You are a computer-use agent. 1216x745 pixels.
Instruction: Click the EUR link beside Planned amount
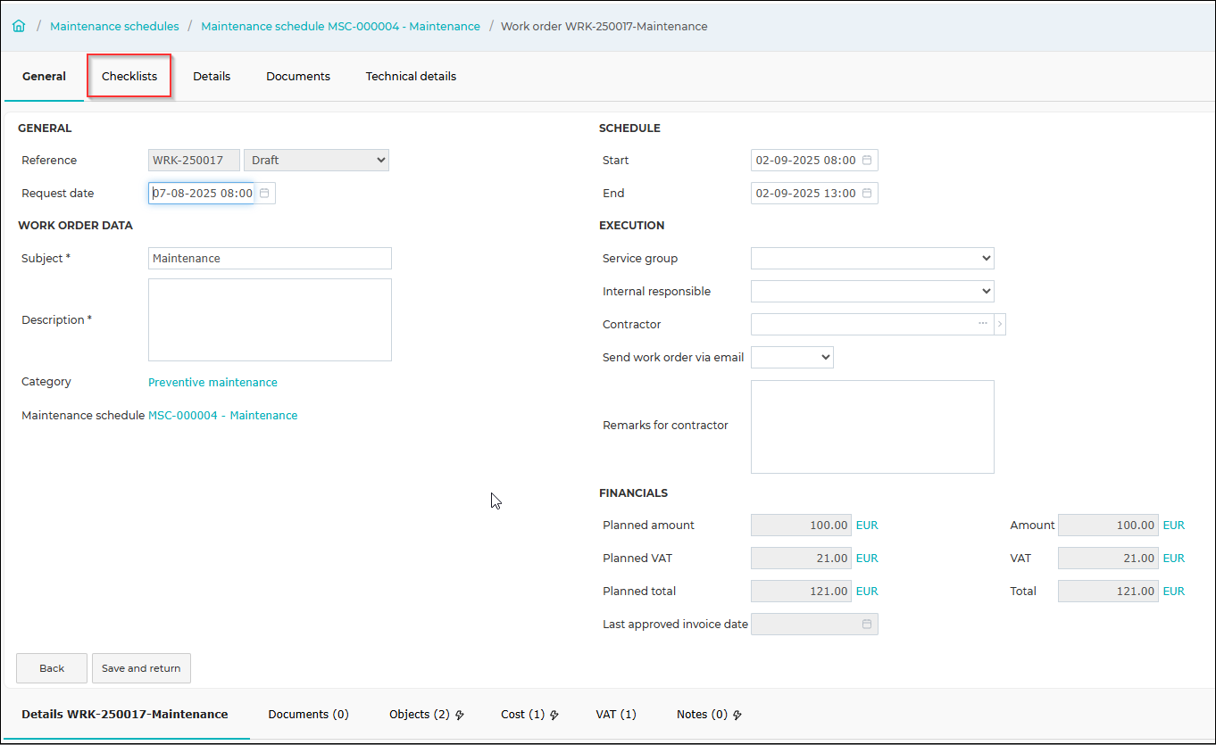(867, 526)
